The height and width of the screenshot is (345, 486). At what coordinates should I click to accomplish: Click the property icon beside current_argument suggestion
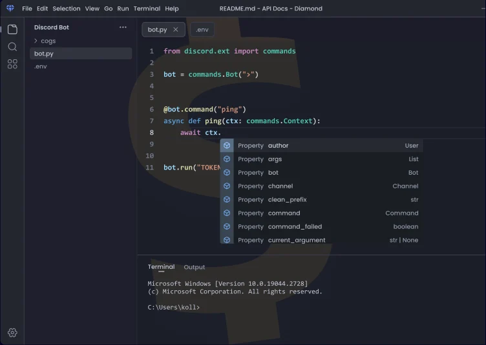click(x=227, y=240)
